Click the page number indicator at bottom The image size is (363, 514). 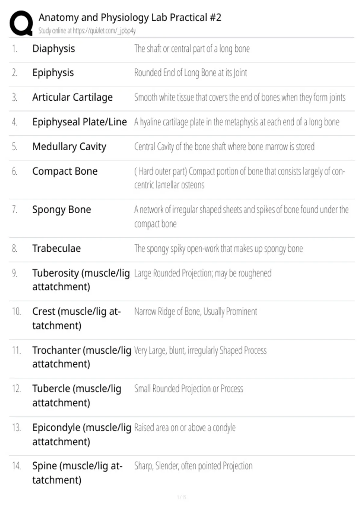(181, 497)
